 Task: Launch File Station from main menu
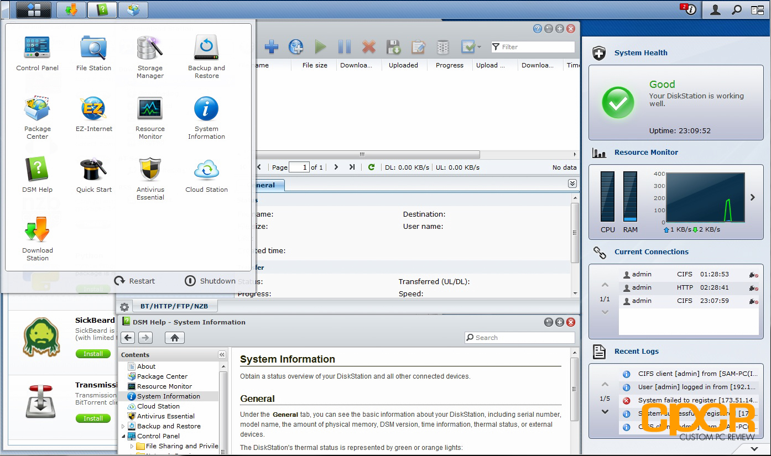point(93,53)
